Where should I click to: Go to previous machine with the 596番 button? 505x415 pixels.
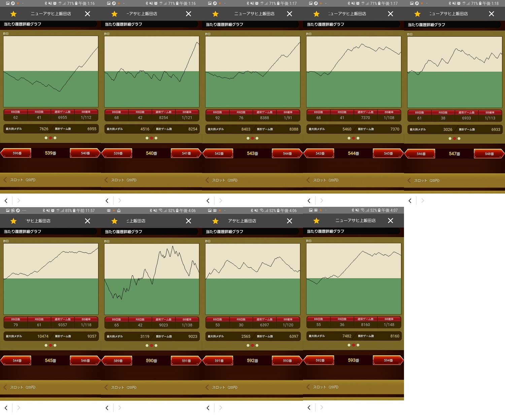coord(16,153)
